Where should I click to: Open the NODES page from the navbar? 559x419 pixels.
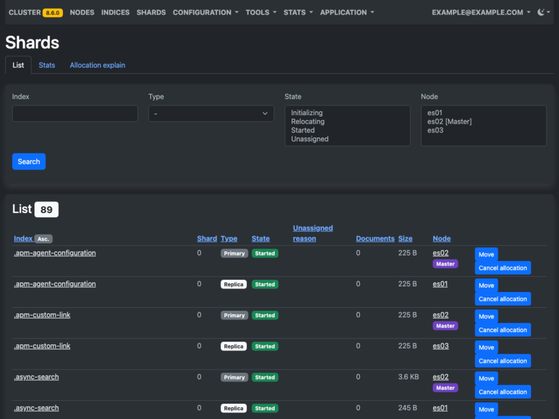click(82, 12)
